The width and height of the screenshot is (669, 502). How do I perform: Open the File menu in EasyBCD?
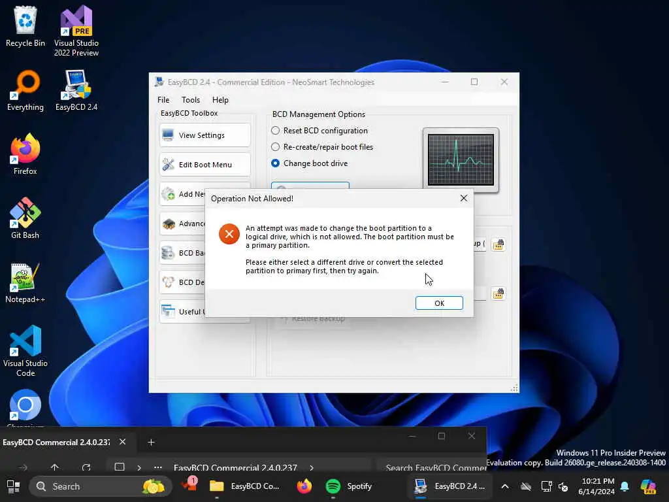tap(163, 100)
